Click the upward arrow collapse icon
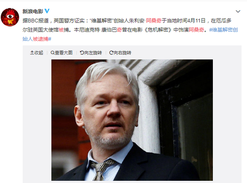 pos(32,53)
